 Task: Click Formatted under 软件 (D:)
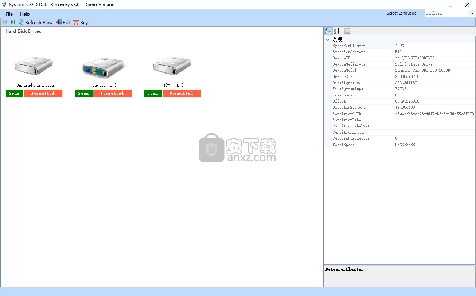click(182, 94)
